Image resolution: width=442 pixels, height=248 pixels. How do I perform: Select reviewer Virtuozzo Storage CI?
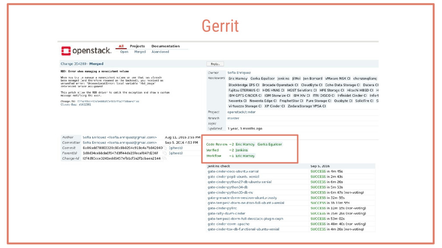(245, 106)
